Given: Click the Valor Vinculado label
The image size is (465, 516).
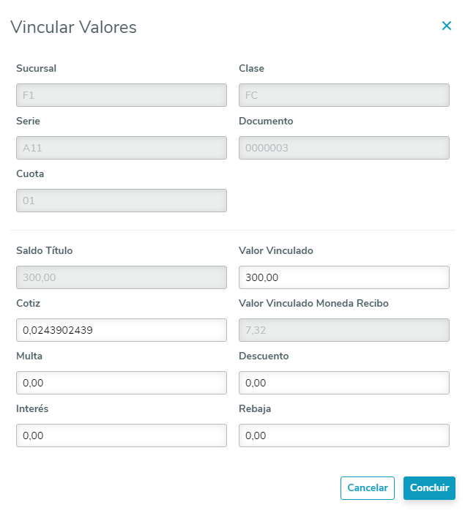Looking at the screenshot, I should pos(275,250).
